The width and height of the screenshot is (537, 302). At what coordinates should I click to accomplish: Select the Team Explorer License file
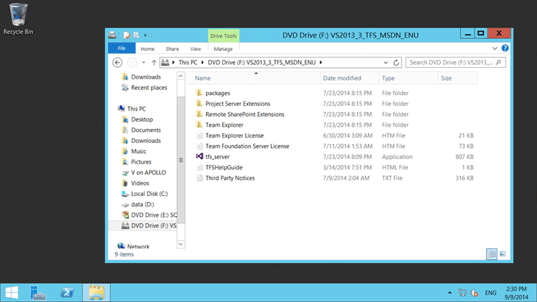(x=234, y=136)
